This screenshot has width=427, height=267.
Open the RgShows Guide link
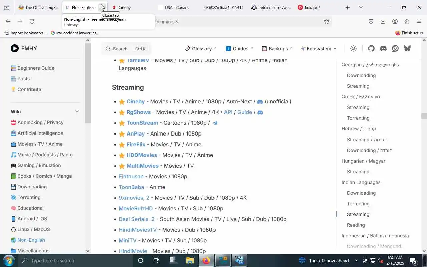[x=245, y=112]
